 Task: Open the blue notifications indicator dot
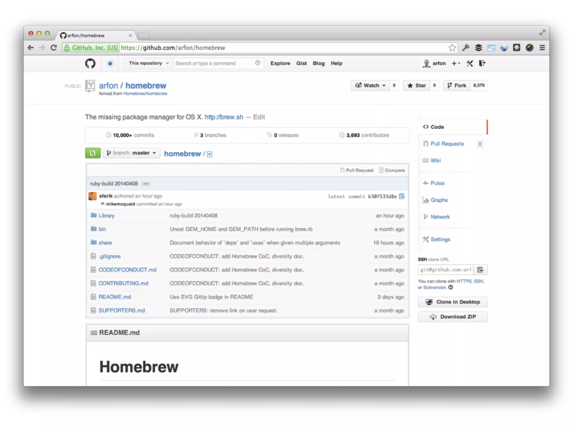[x=110, y=64]
